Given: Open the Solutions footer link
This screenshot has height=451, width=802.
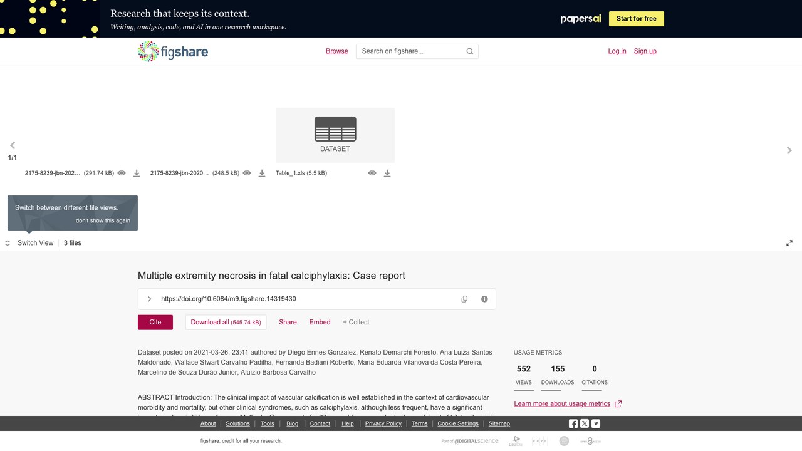Looking at the screenshot, I should click(238, 424).
